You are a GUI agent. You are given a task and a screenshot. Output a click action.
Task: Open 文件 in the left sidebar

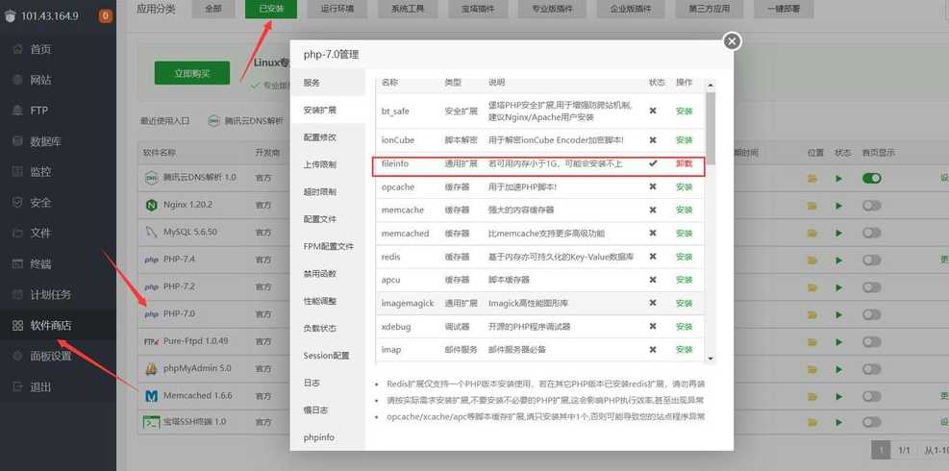coord(40,233)
